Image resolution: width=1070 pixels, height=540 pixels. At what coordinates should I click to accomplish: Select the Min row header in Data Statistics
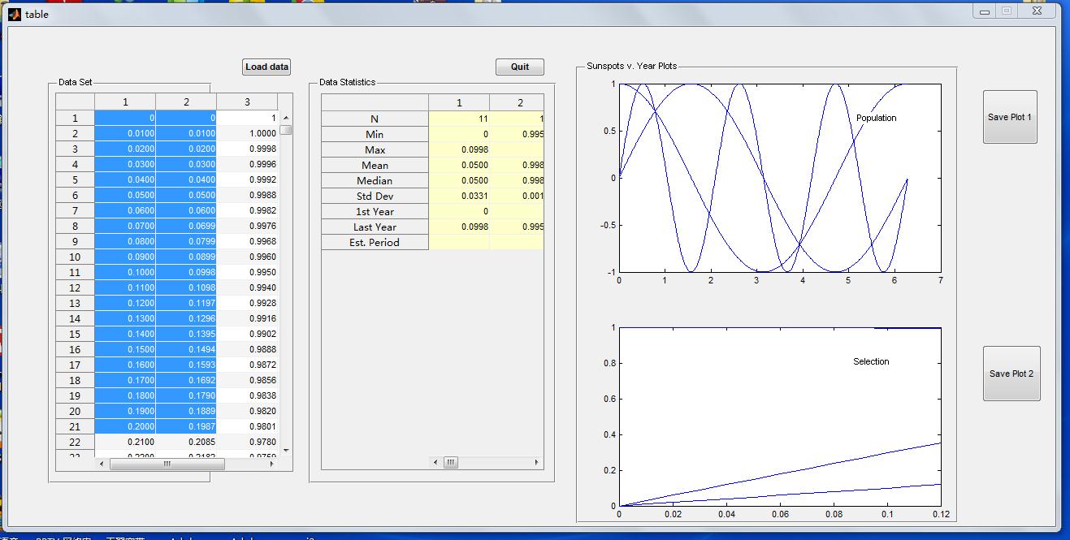(x=375, y=134)
